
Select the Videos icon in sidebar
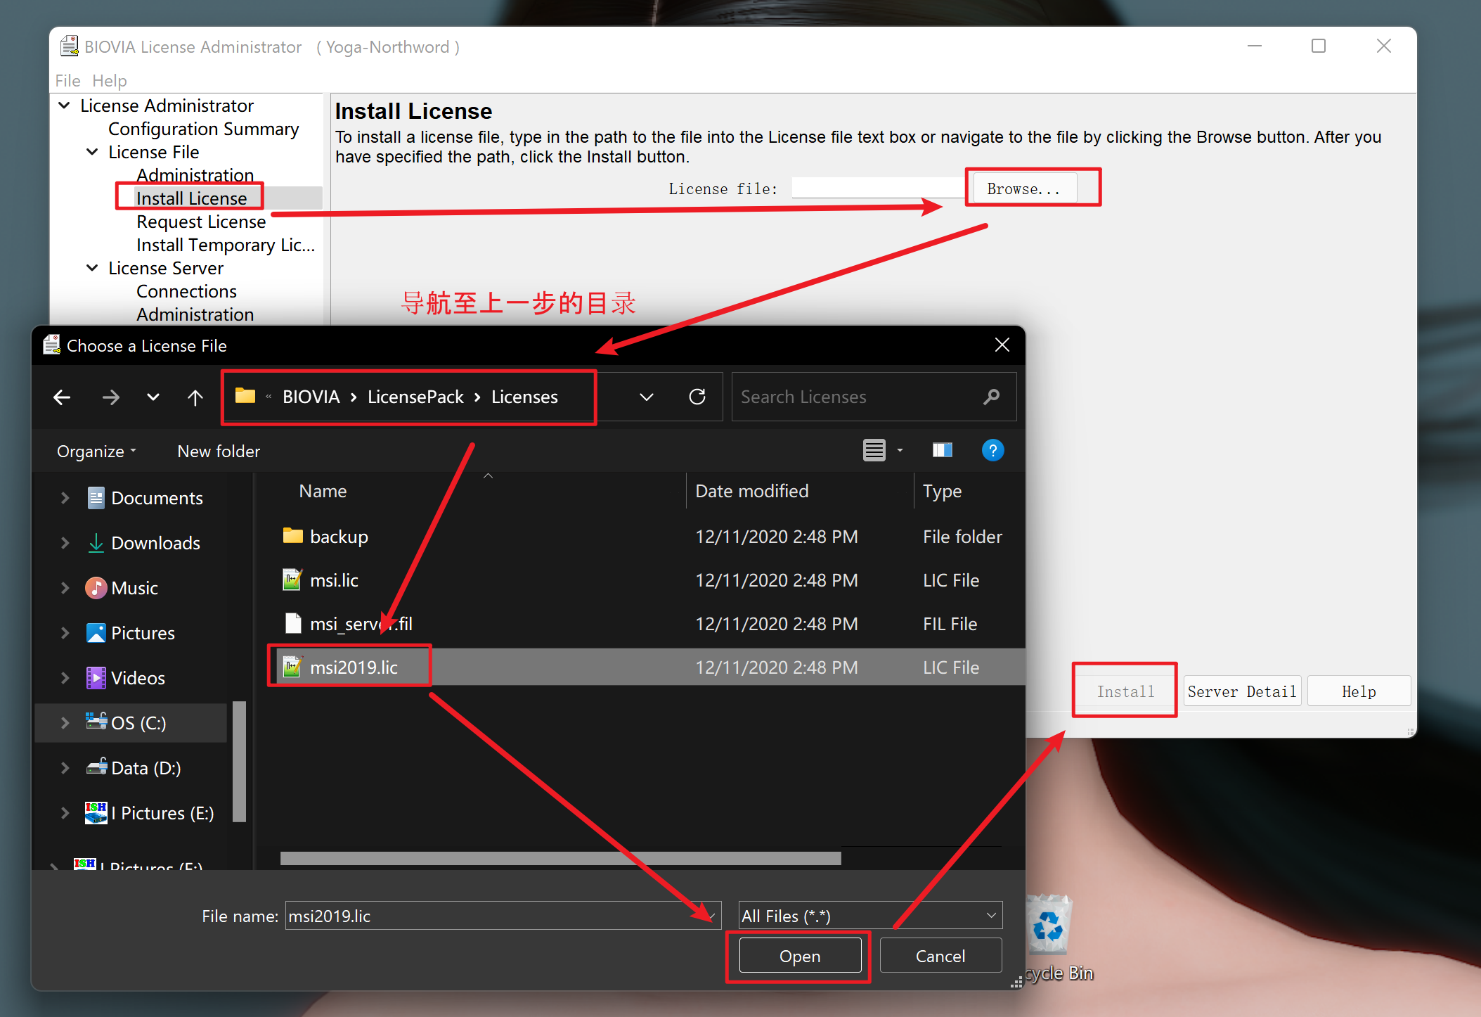(96, 678)
